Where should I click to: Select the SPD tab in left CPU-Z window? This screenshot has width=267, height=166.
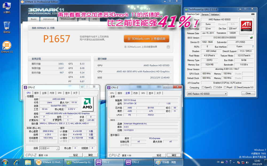pos(60,93)
